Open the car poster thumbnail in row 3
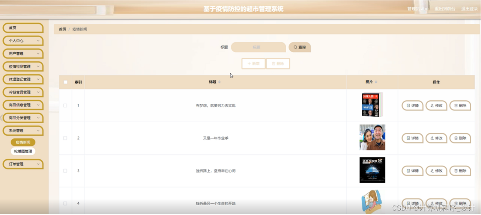Viewport: 481px width, 215px height. (x=372, y=170)
